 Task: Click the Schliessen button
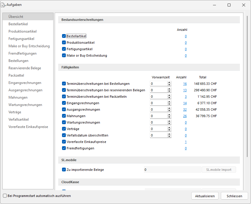coord(234,196)
